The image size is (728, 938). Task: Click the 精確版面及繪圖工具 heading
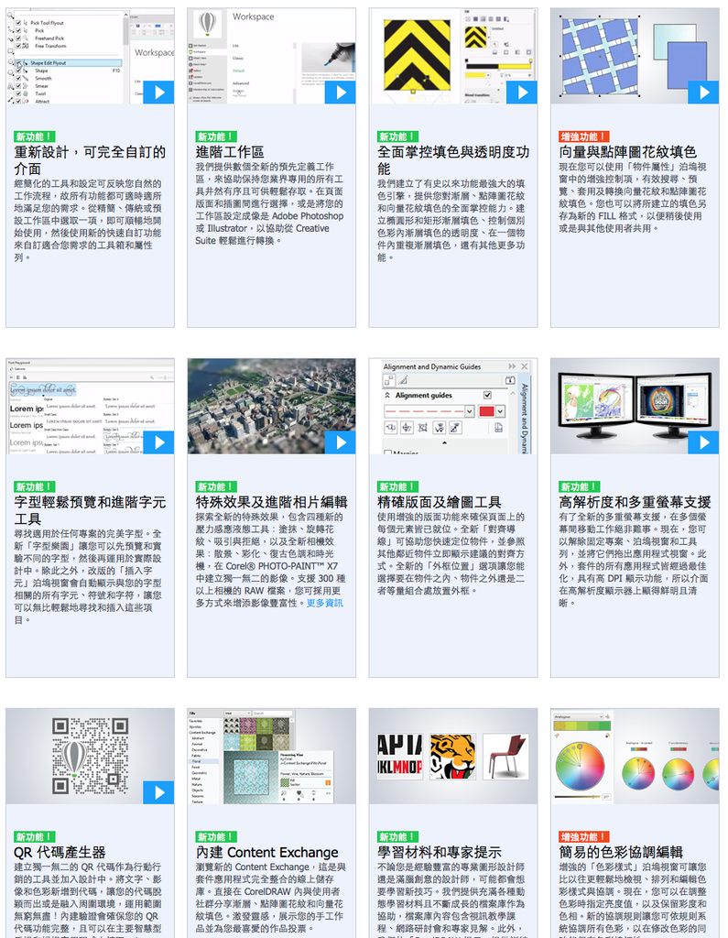[x=439, y=502]
